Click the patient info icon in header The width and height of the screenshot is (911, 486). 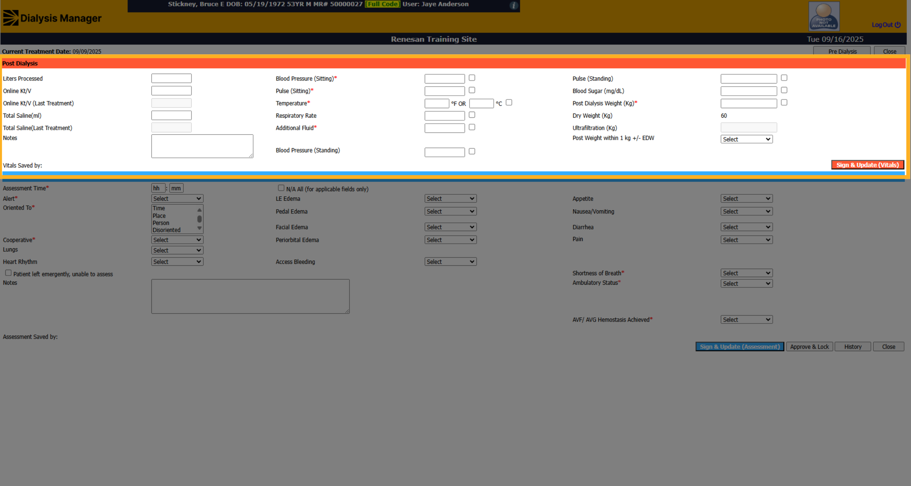click(x=514, y=5)
